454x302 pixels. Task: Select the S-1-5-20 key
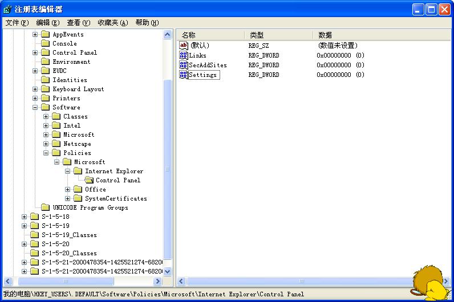pos(55,244)
